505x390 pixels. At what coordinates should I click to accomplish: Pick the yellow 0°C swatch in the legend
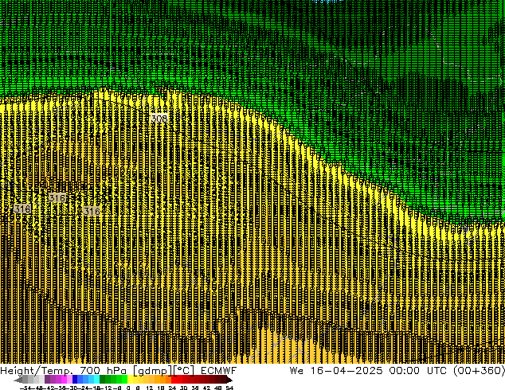pyautogui.click(x=130, y=380)
